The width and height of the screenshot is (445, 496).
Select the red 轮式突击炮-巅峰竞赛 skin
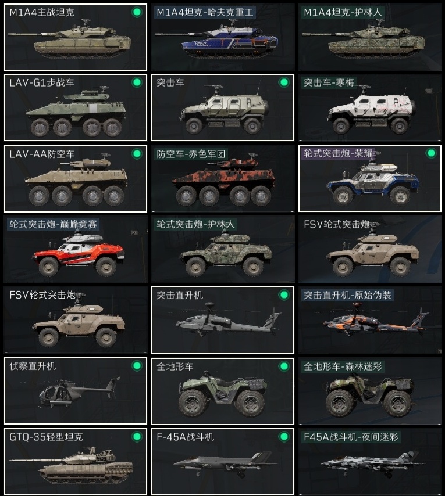tap(76, 249)
